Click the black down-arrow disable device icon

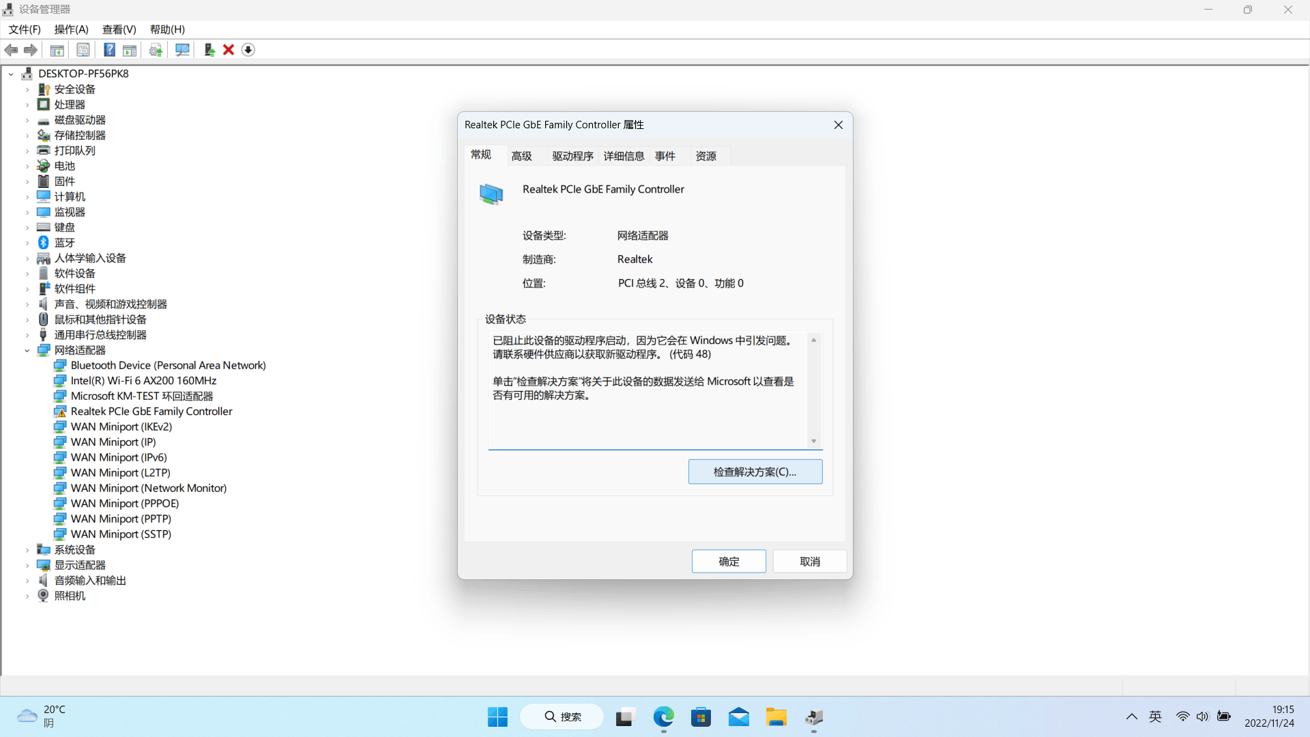(248, 50)
